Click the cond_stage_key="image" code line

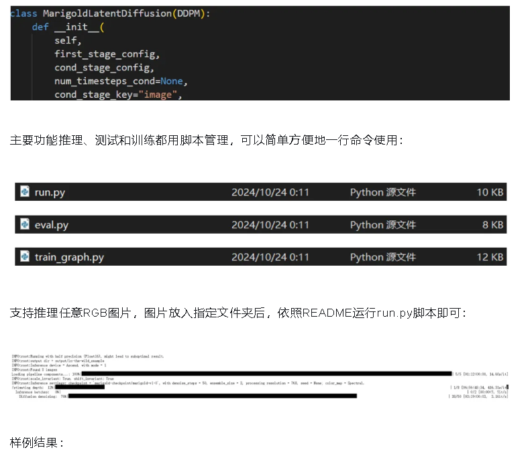point(119,94)
